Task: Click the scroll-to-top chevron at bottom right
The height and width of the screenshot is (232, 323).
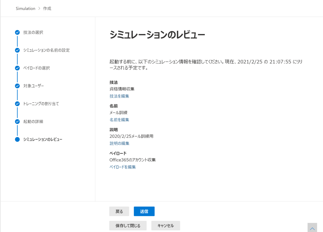Action: [312, 227]
